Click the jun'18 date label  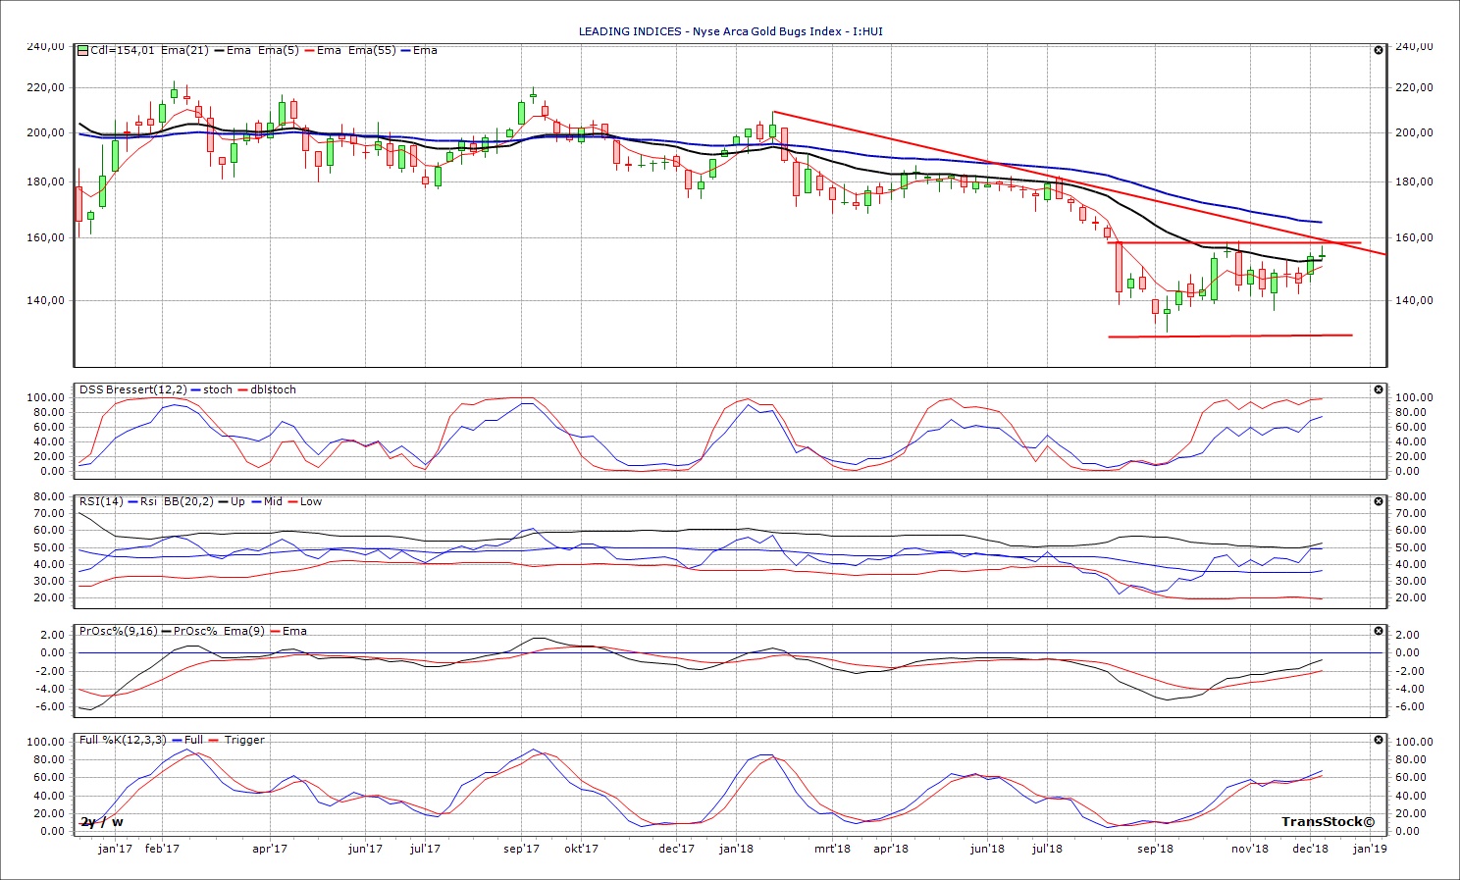point(987,849)
